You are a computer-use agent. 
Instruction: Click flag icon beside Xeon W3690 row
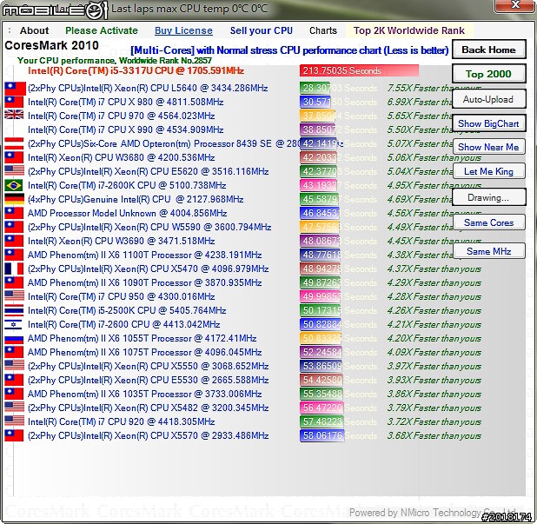coord(15,241)
